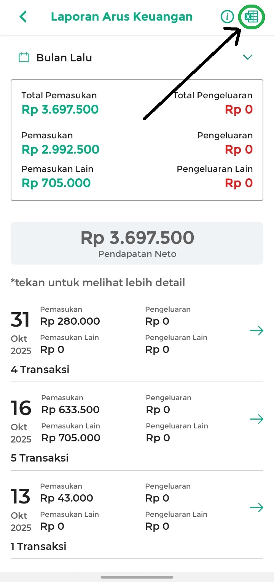Tap the Laporan Arus Keuangan title

coord(122,17)
